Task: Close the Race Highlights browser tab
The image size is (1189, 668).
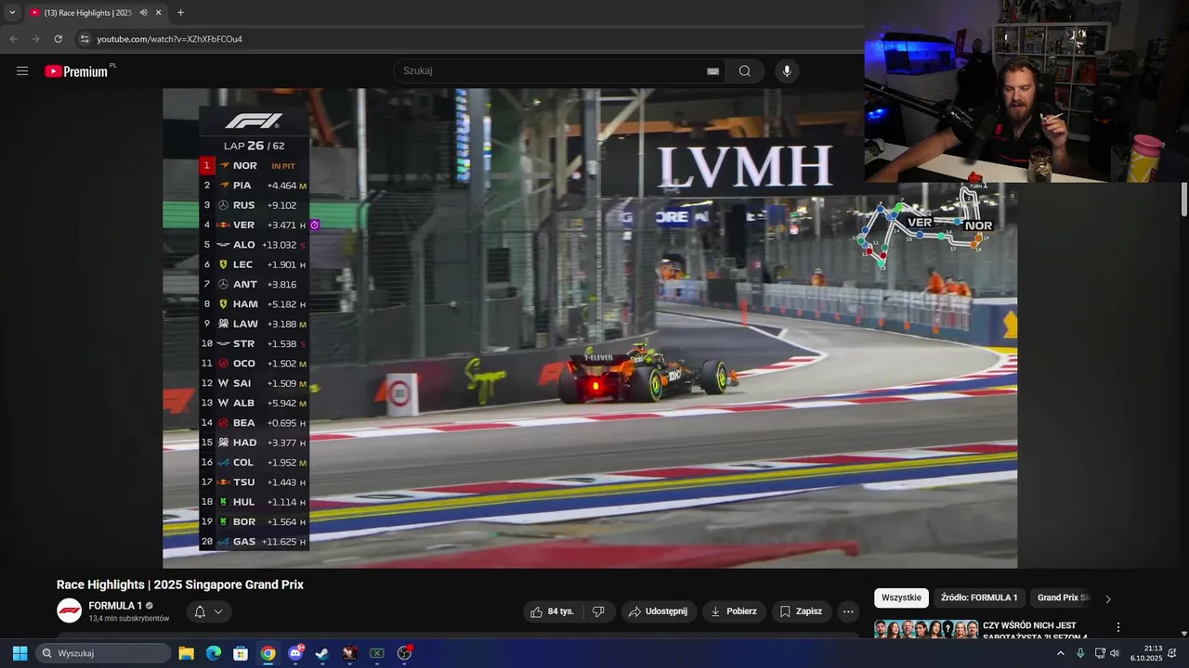Action: click(159, 13)
